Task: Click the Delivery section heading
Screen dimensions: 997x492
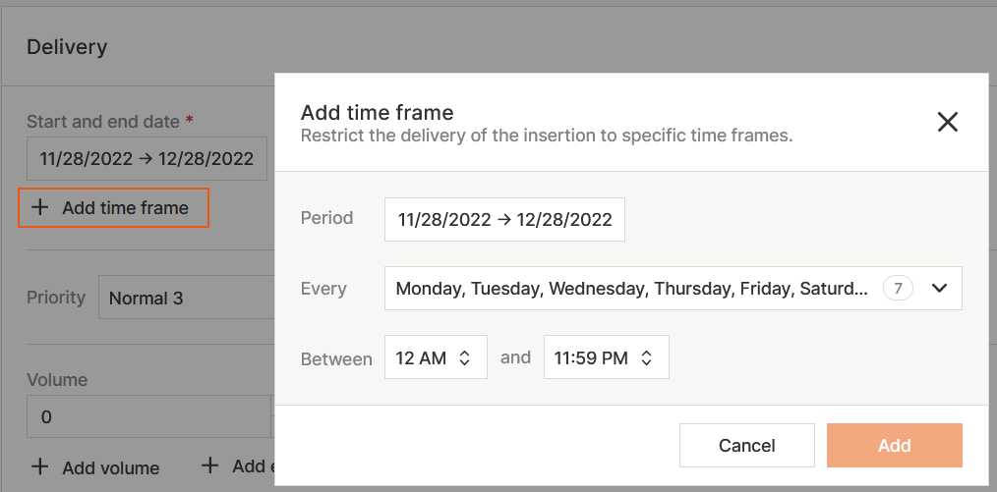Action: 67,46
